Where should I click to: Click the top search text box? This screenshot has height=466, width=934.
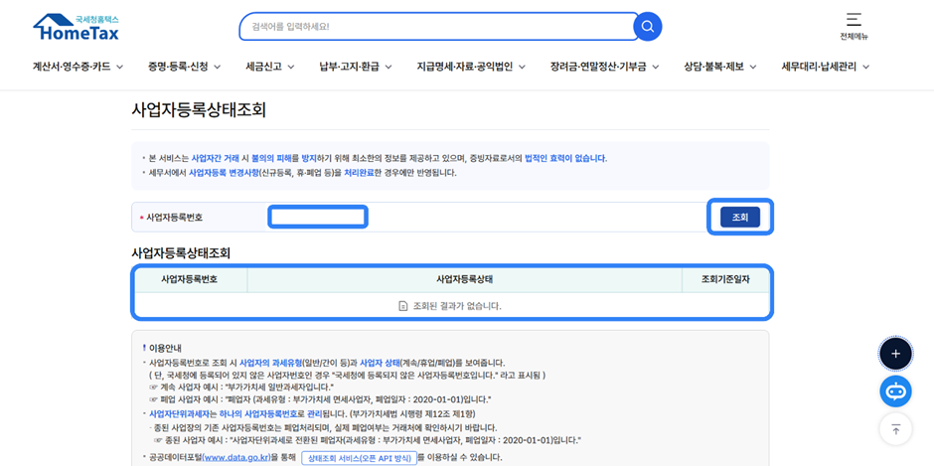(x=437, y=27)
